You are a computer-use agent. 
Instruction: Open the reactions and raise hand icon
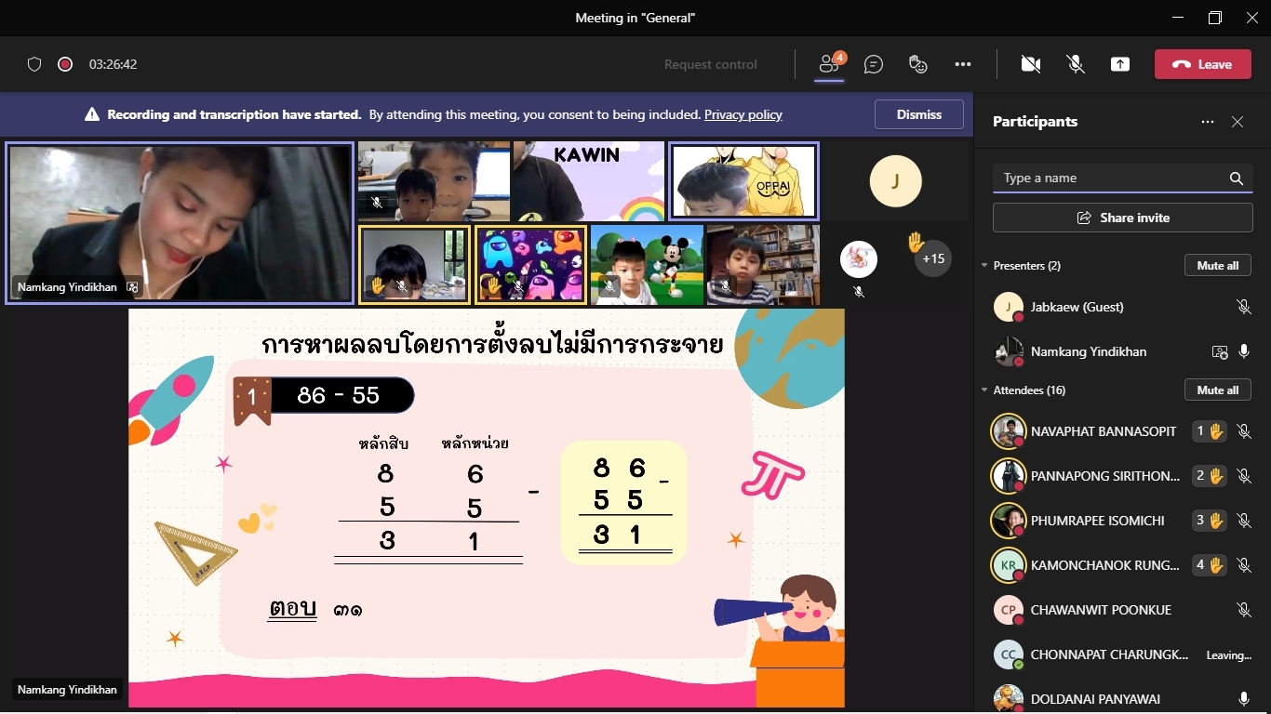point(918,64)
